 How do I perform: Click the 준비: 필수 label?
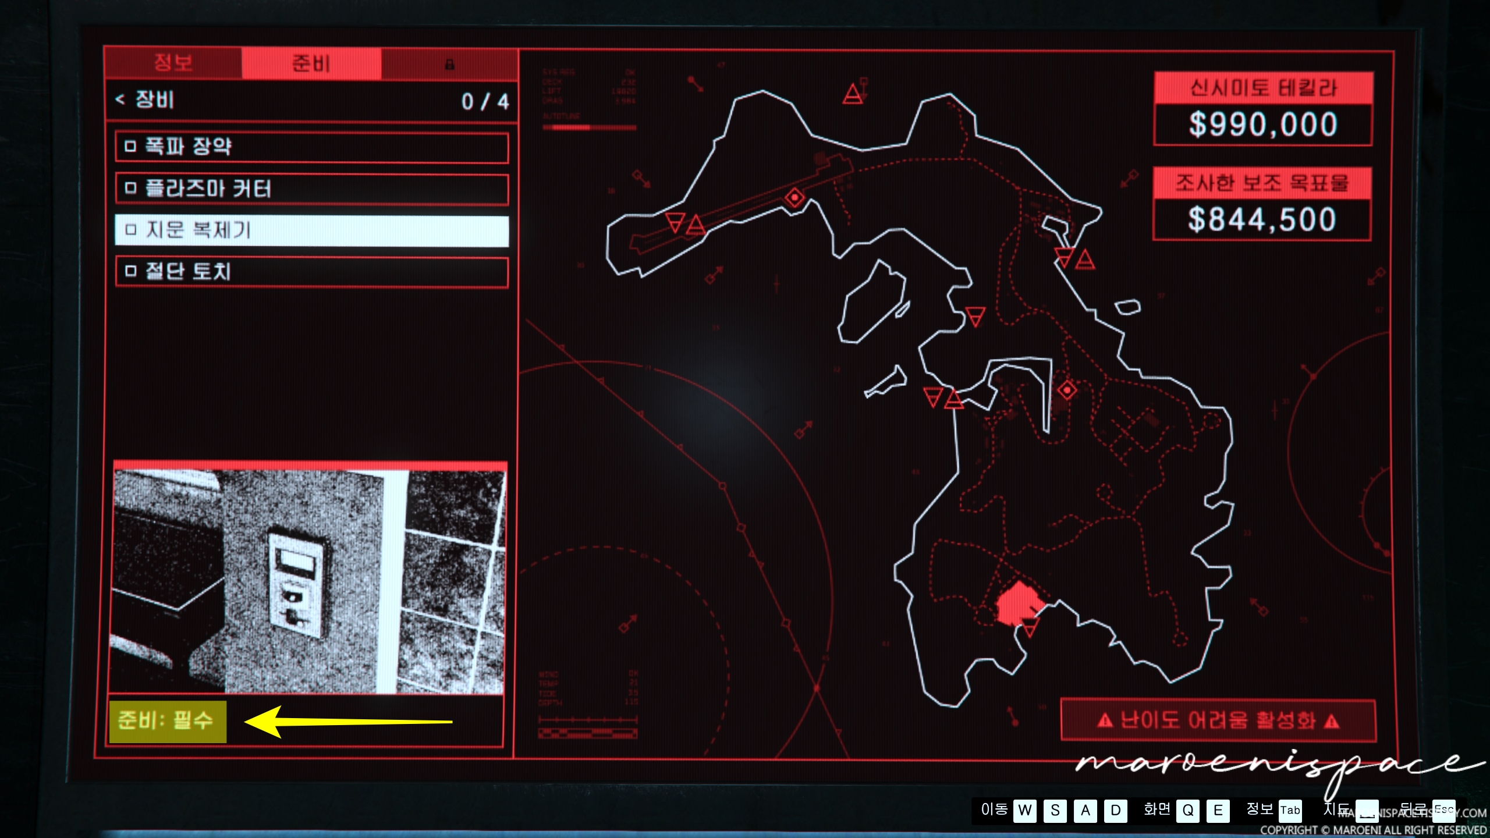pos(167,721)
